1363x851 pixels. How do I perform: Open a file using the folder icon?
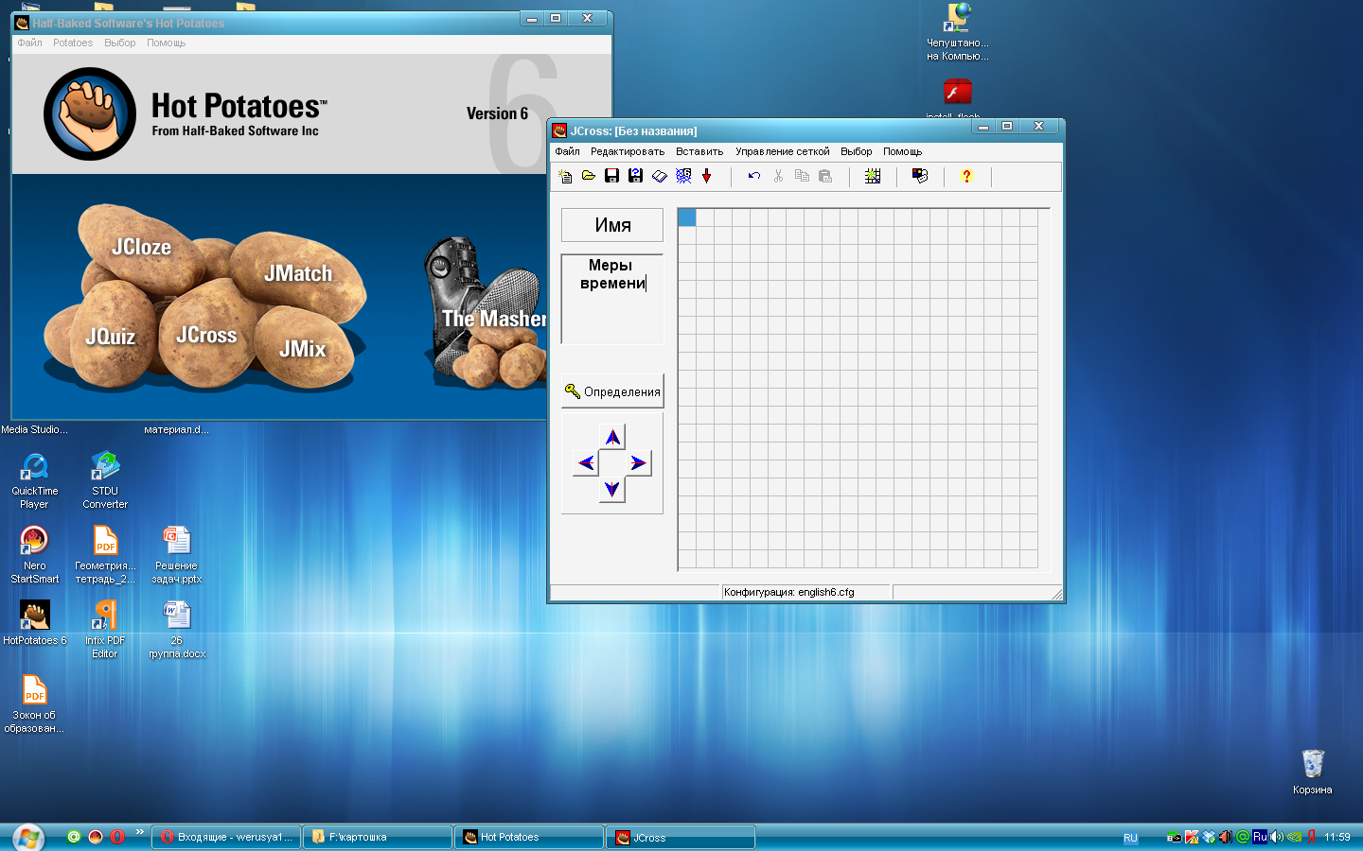pos(589,176)
